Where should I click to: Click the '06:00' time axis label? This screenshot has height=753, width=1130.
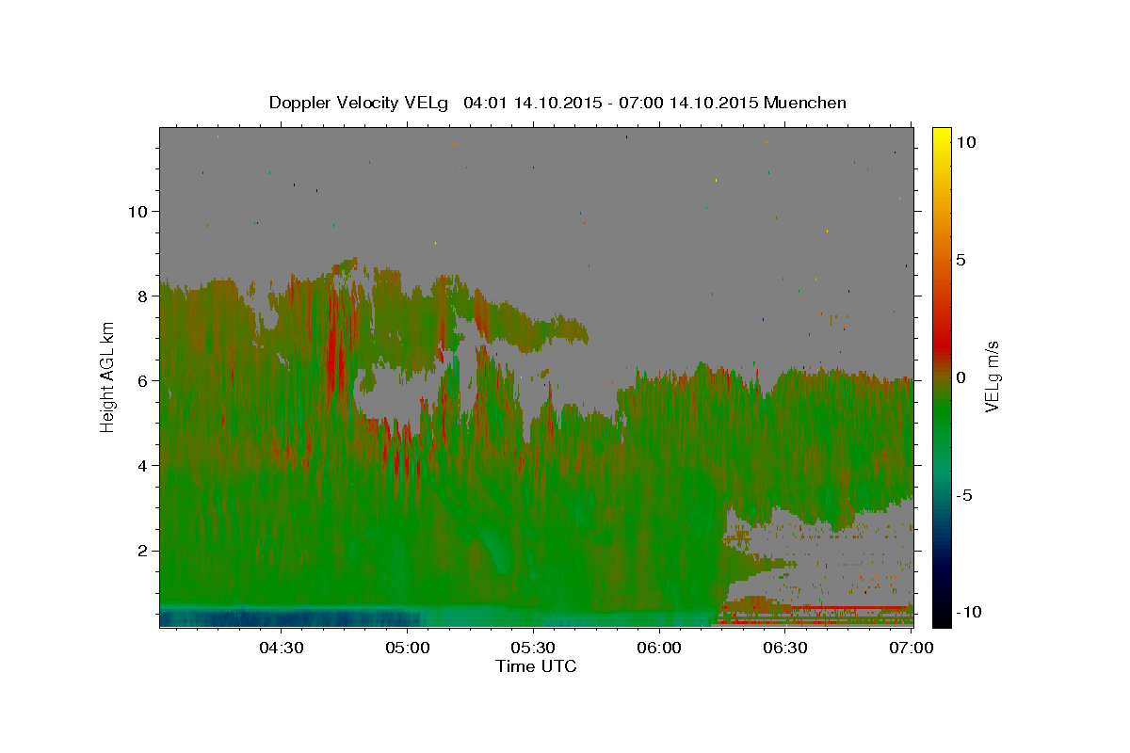pos(659,648)
